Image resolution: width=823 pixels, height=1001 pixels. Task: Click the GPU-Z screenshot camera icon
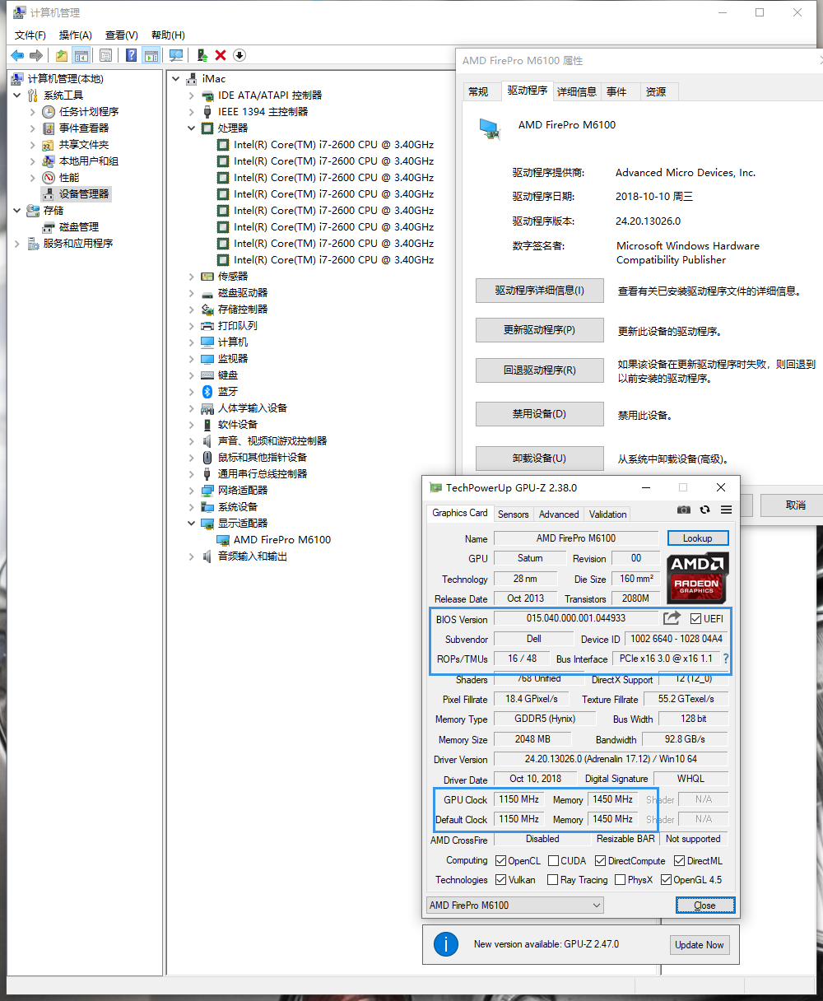click(683, 510)
